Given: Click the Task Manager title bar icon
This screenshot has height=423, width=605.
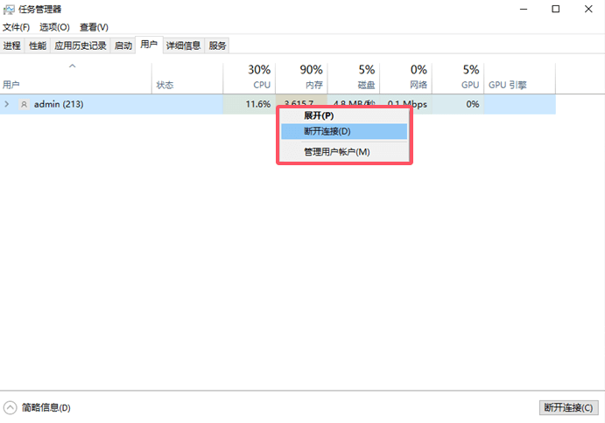Looking at the screenshot, I should tap(9, 10).
